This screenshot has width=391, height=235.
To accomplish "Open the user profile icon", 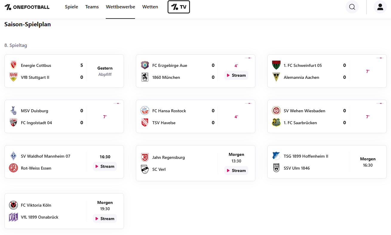I will [380, 7].
